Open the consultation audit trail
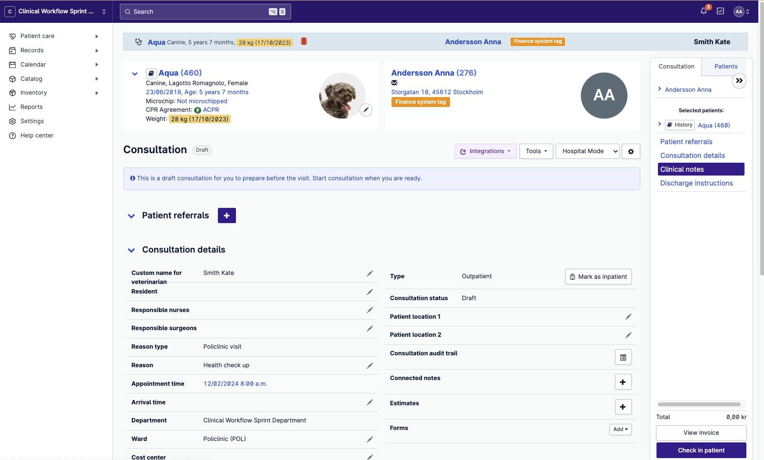Screen dimensions: 764x460 point(623,357)
